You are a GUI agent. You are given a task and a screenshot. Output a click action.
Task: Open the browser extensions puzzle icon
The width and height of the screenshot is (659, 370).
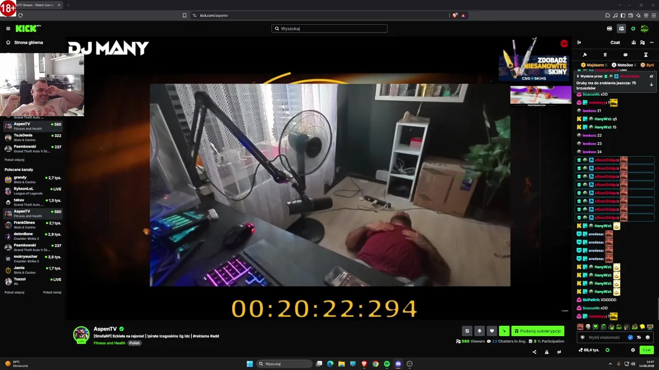tap(608, 15)
